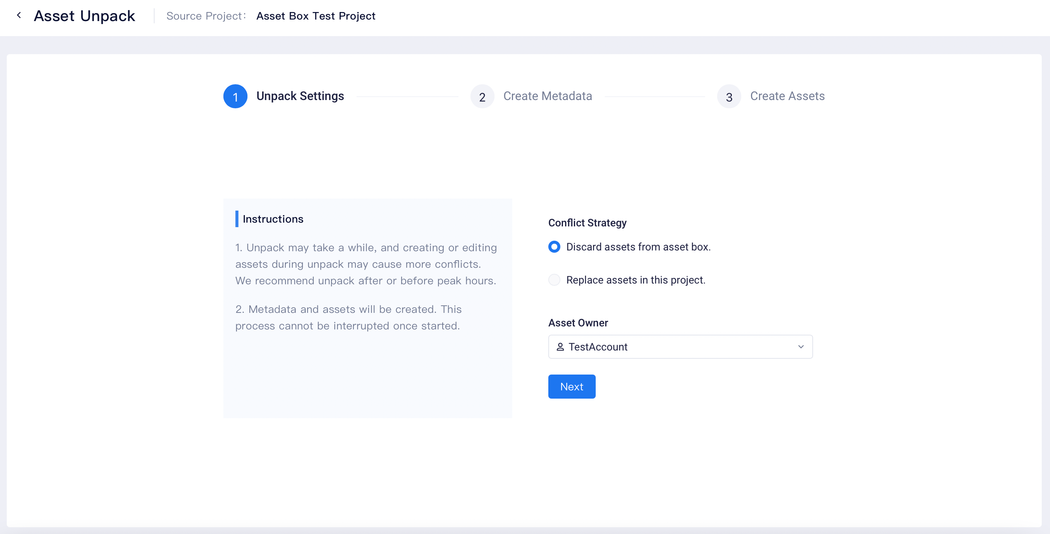Switch to the Create Metadata step
Image resolution: width=1050 pixels, height=534 pixels.
[548, 96]
